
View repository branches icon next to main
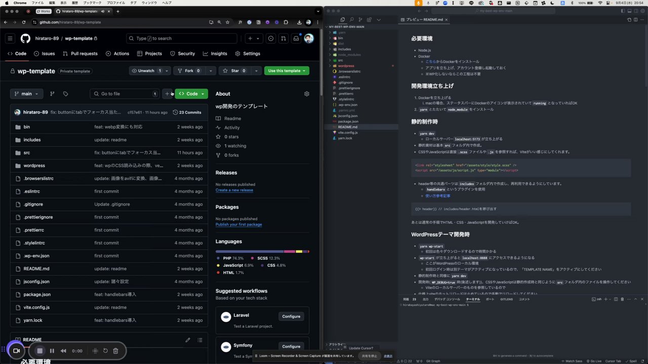tap(52, 94)
